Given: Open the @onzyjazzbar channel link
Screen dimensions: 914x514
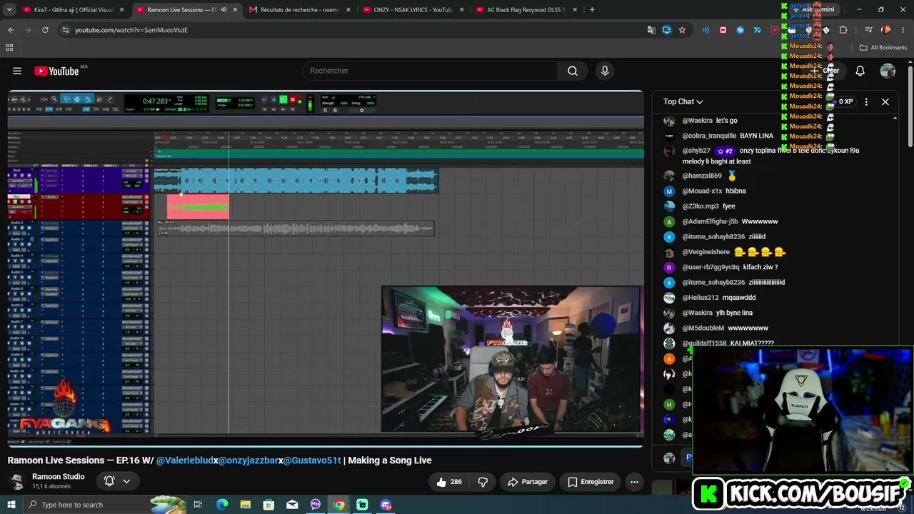Looking at the screenshot, I should 248,460.
